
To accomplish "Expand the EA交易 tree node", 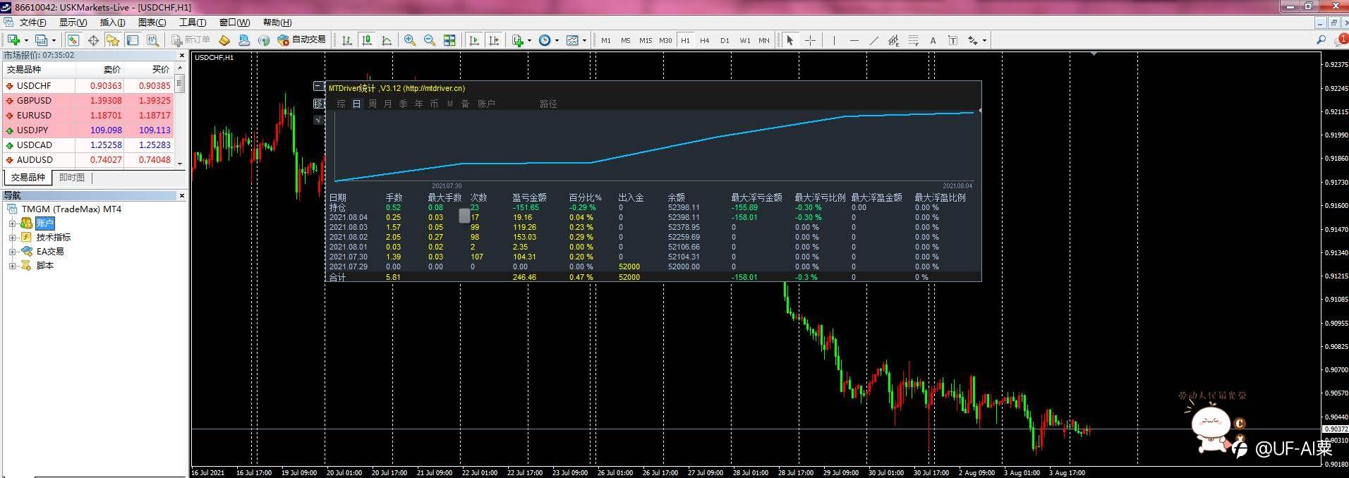I will (12, 252).
